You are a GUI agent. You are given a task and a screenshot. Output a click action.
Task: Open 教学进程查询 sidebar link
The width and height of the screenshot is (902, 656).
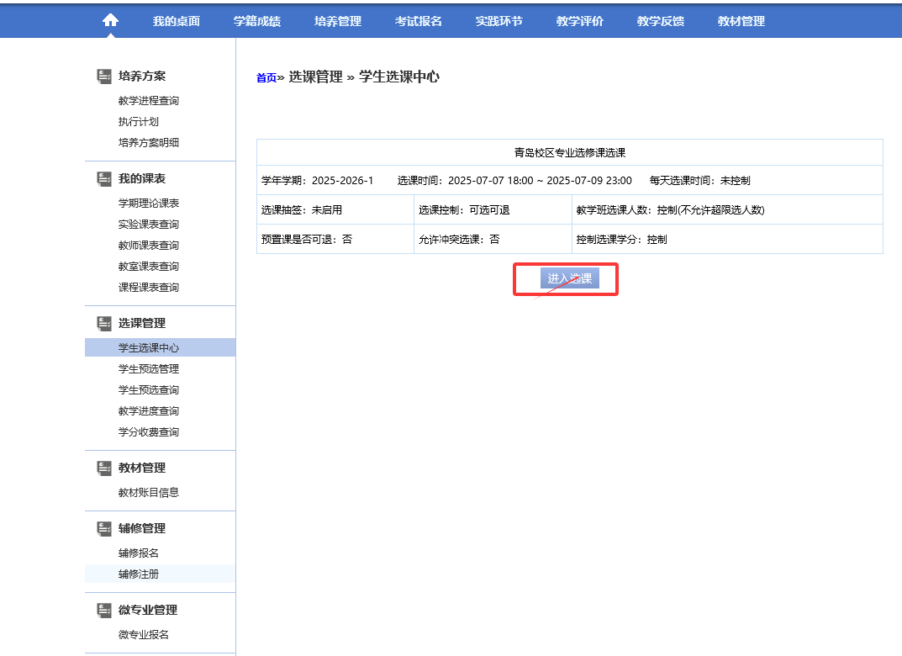point(149,101)
